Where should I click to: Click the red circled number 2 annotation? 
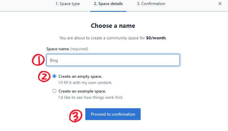[x=44, y=76]
